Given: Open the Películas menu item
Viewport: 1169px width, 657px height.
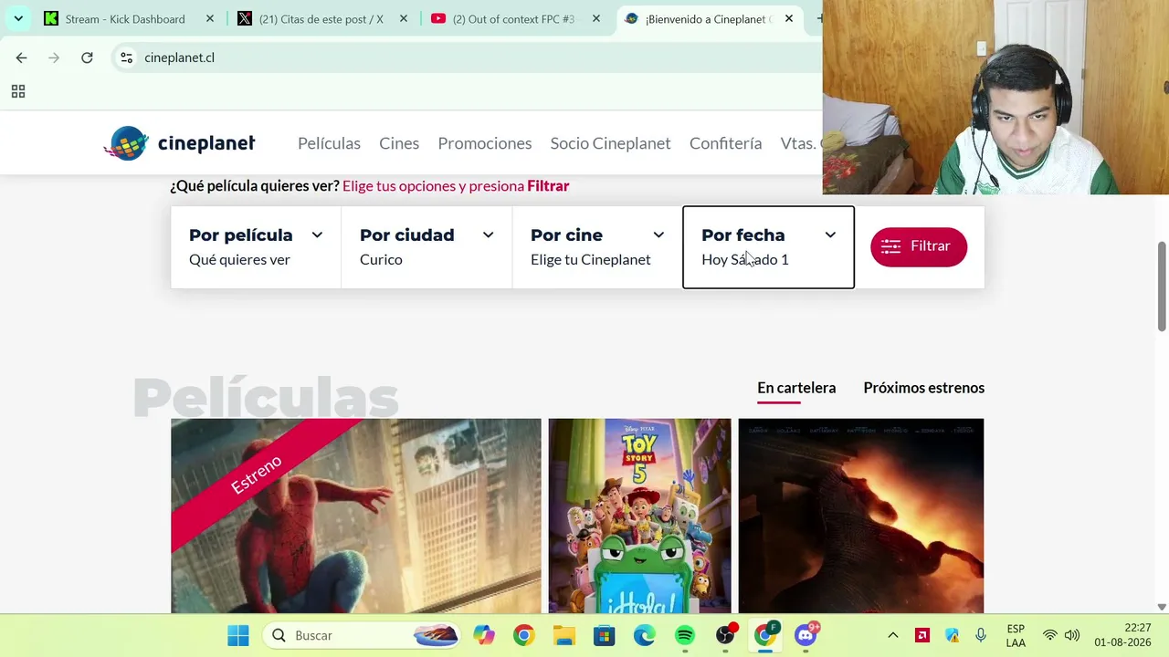Looking at the screenshot, I should coord(329,143).
